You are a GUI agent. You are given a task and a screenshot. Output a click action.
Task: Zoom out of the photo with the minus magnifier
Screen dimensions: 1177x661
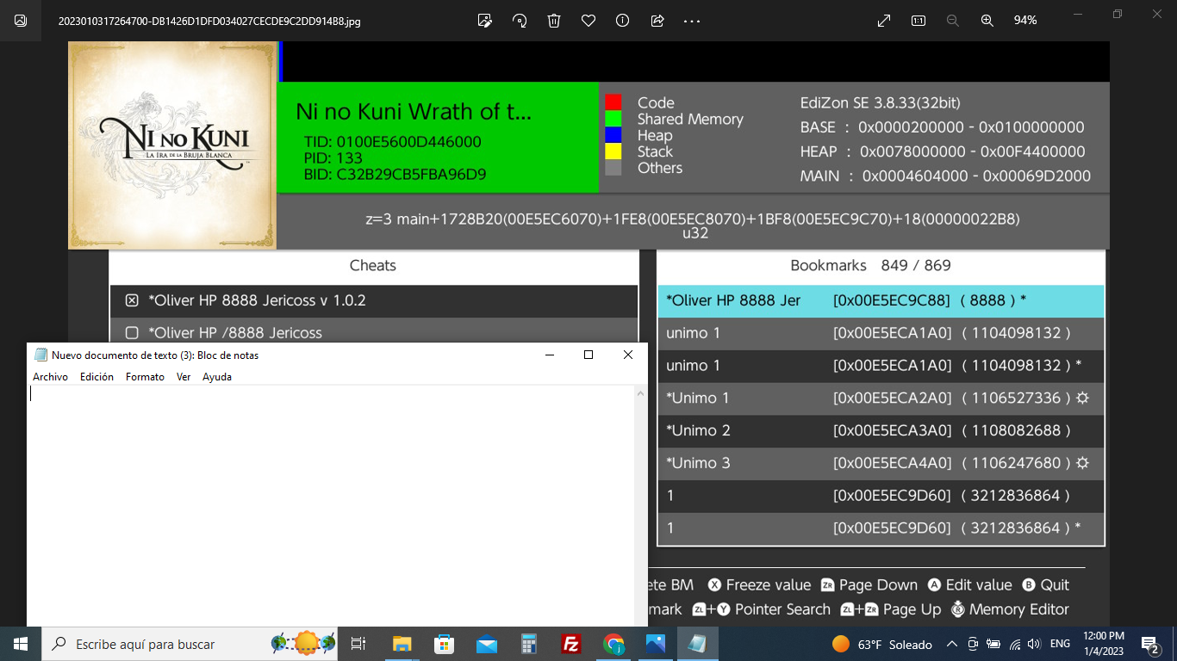953,21
